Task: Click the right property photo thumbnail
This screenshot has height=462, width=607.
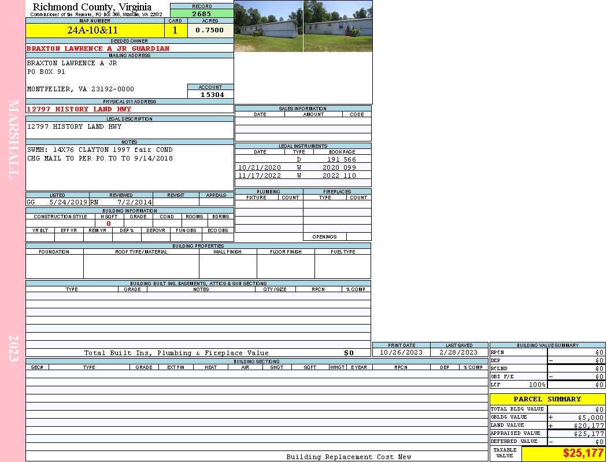Action: [x=338, y=26]
